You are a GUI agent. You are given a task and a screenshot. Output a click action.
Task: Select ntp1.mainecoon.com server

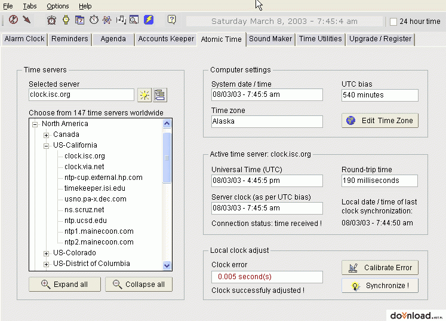tap(99, 231)
